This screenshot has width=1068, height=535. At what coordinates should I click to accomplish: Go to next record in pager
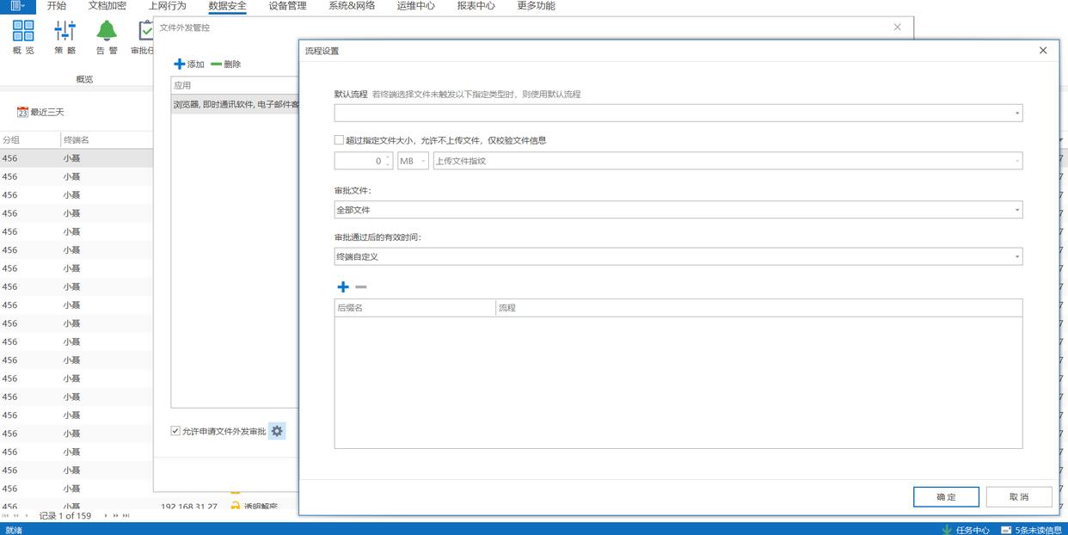coord(107,516)
